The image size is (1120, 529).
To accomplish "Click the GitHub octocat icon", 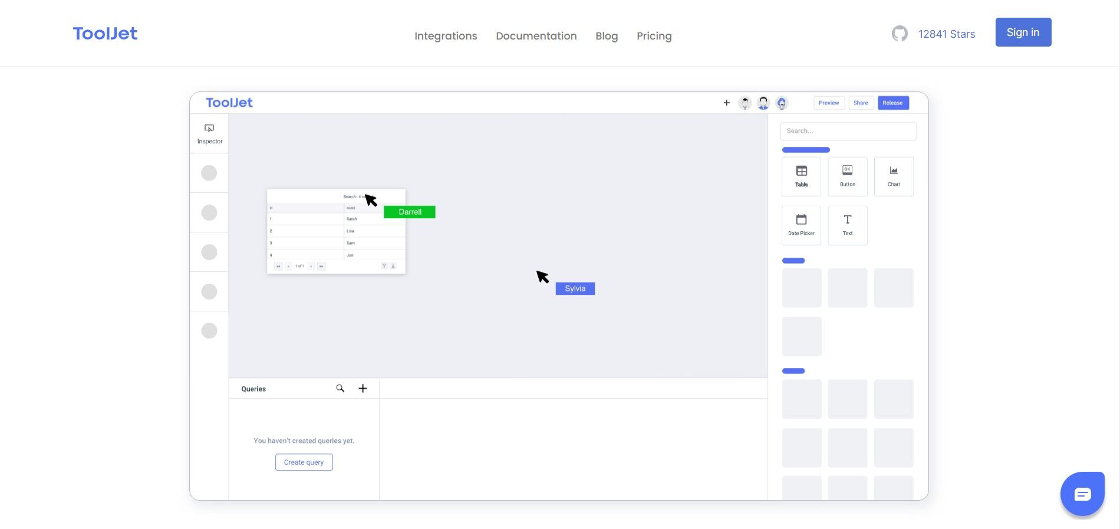I will click(x=900, y=34).
